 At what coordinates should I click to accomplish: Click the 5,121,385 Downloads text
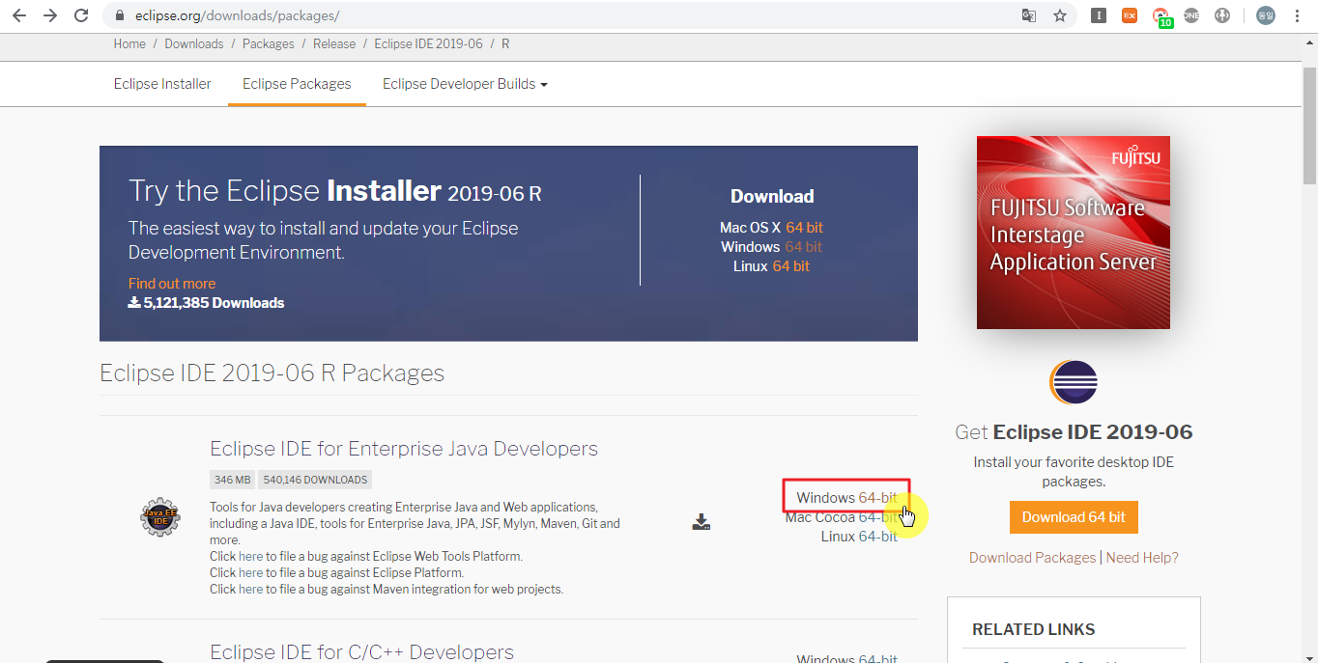point(206,303)
